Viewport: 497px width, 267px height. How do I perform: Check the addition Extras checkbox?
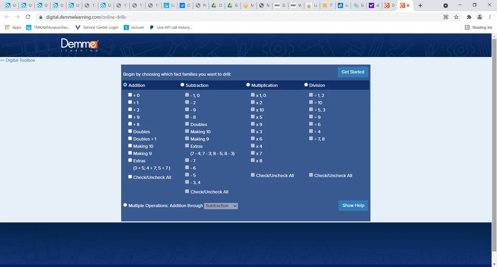coord(130,160)
